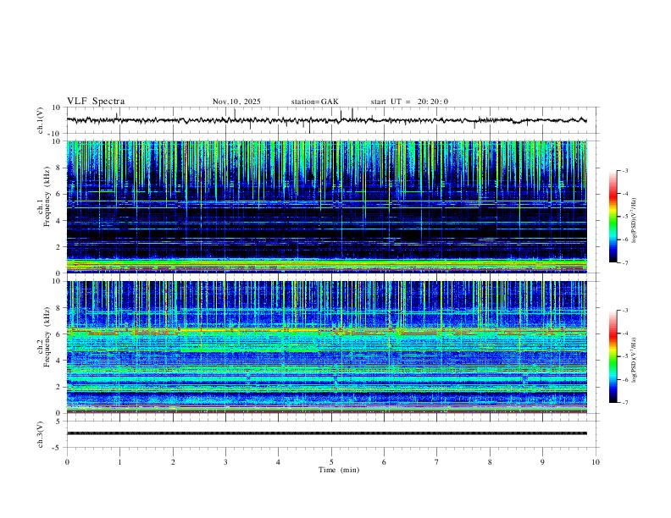
Task: Click the 8 kHz tick on ch.1 frequency axis
Action: [x=59, y=168]
